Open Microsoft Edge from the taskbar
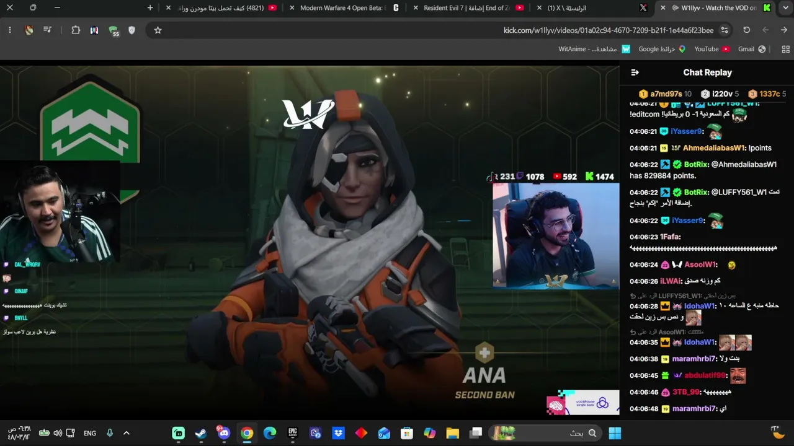 (270, 433)
